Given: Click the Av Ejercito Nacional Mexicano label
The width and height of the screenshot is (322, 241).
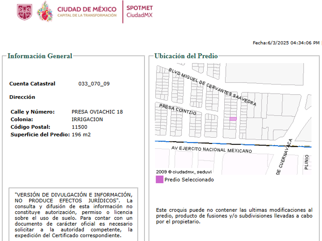Looking at the screenshot, I should (x=212, y=150).
